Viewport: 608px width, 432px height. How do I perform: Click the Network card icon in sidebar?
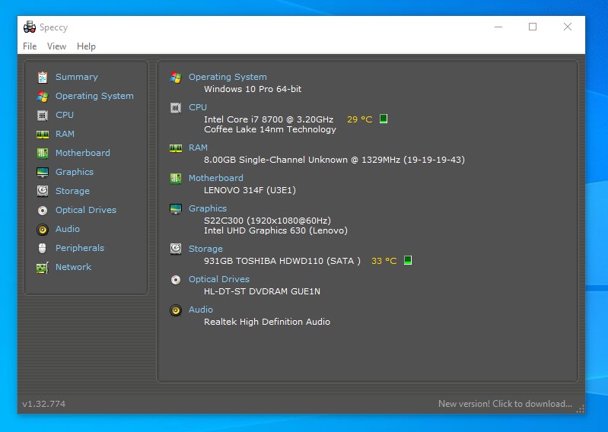(43, 267)
